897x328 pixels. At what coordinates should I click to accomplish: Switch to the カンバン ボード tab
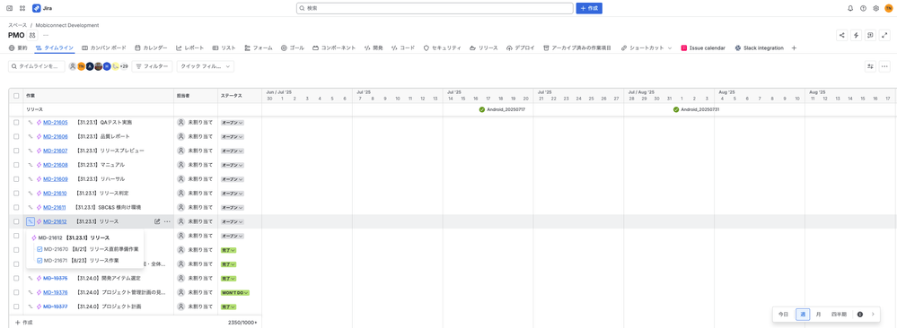104,48
